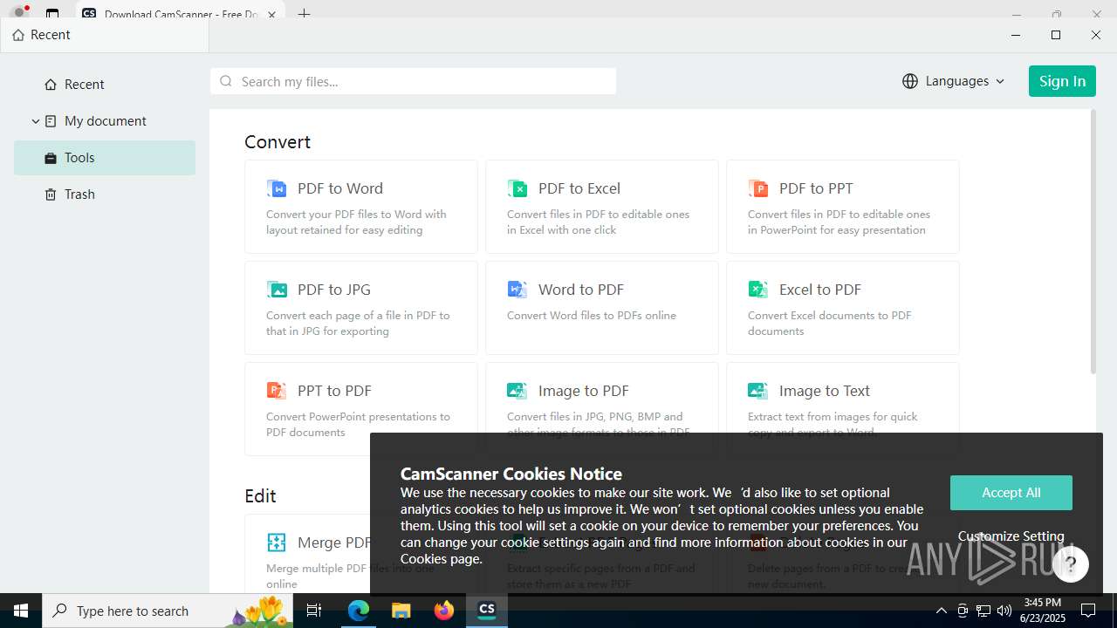This screenshot has height=628, width=1117.
Task: Click the Trash bin icon in the sidebar
Action: click(x=51, y=195)
